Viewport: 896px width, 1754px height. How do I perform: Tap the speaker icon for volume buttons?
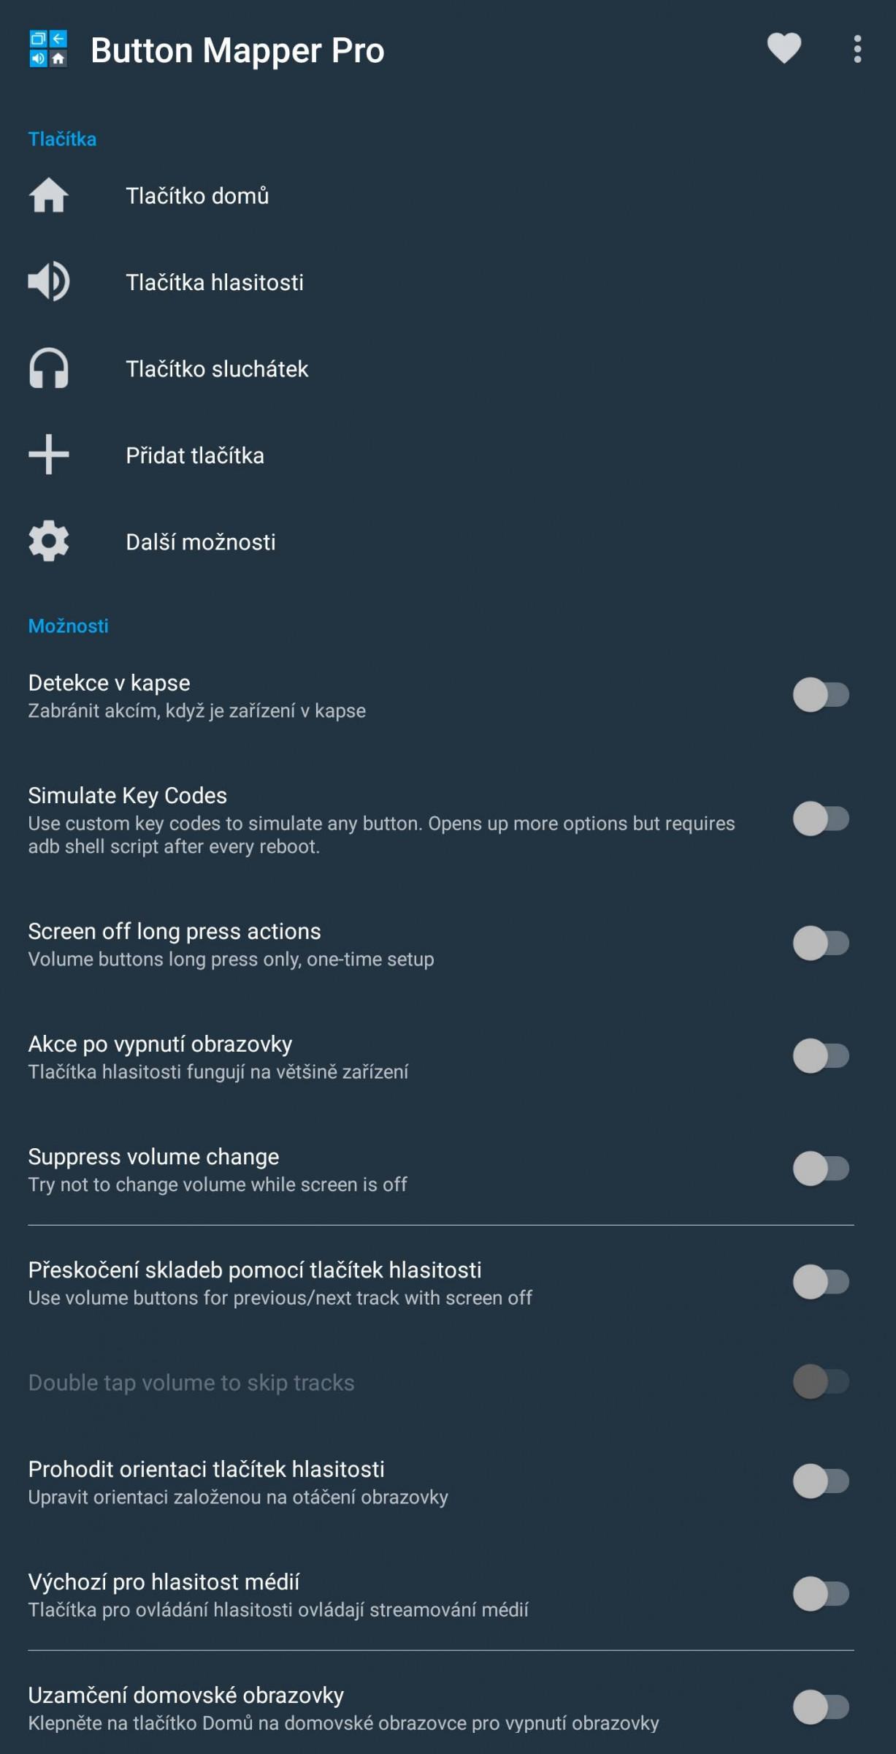(x=48, y=281)
